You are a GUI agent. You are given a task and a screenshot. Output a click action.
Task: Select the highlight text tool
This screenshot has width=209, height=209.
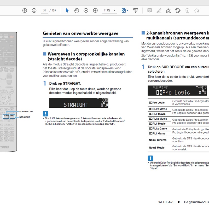pyautogui.click(x=159, y=10)
